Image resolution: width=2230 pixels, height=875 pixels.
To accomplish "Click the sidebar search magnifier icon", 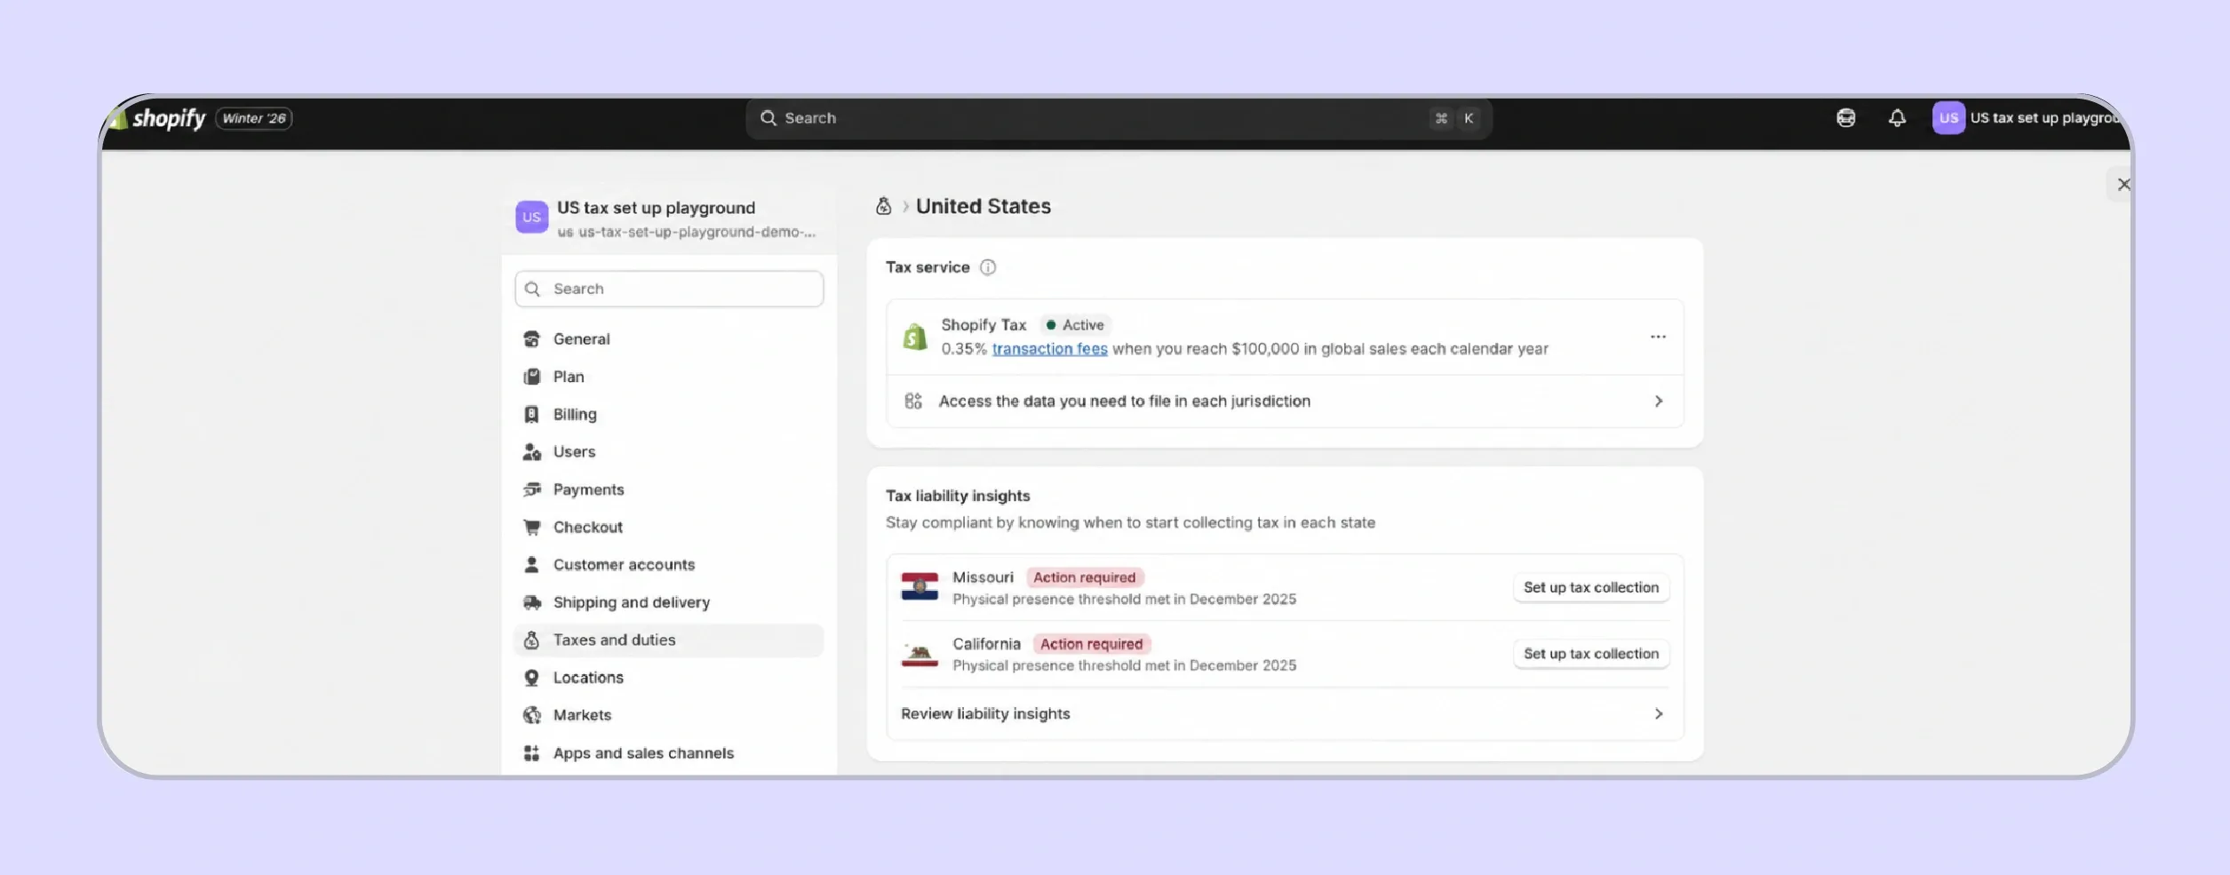I will [532, 289].
